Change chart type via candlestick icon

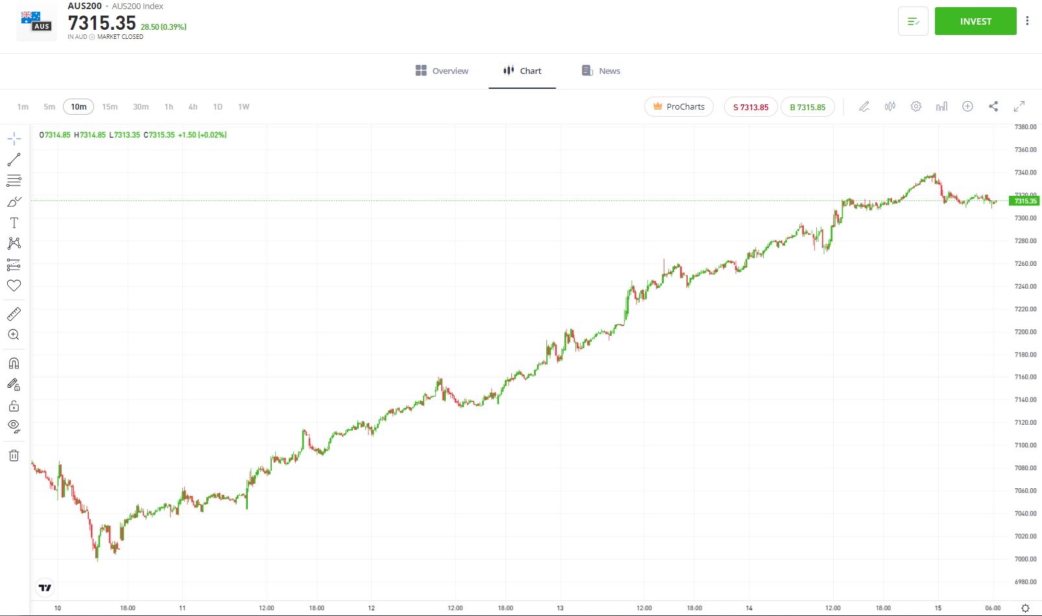pyautogui.click(x=890, y=106)
